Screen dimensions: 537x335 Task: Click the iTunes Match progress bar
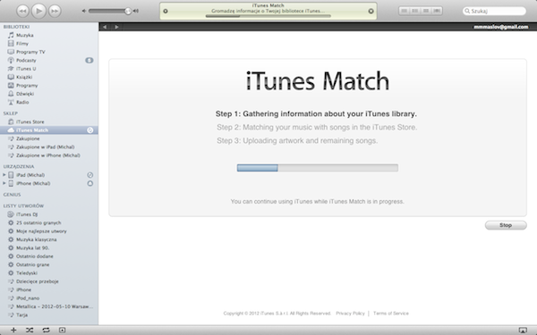(318, 168)
